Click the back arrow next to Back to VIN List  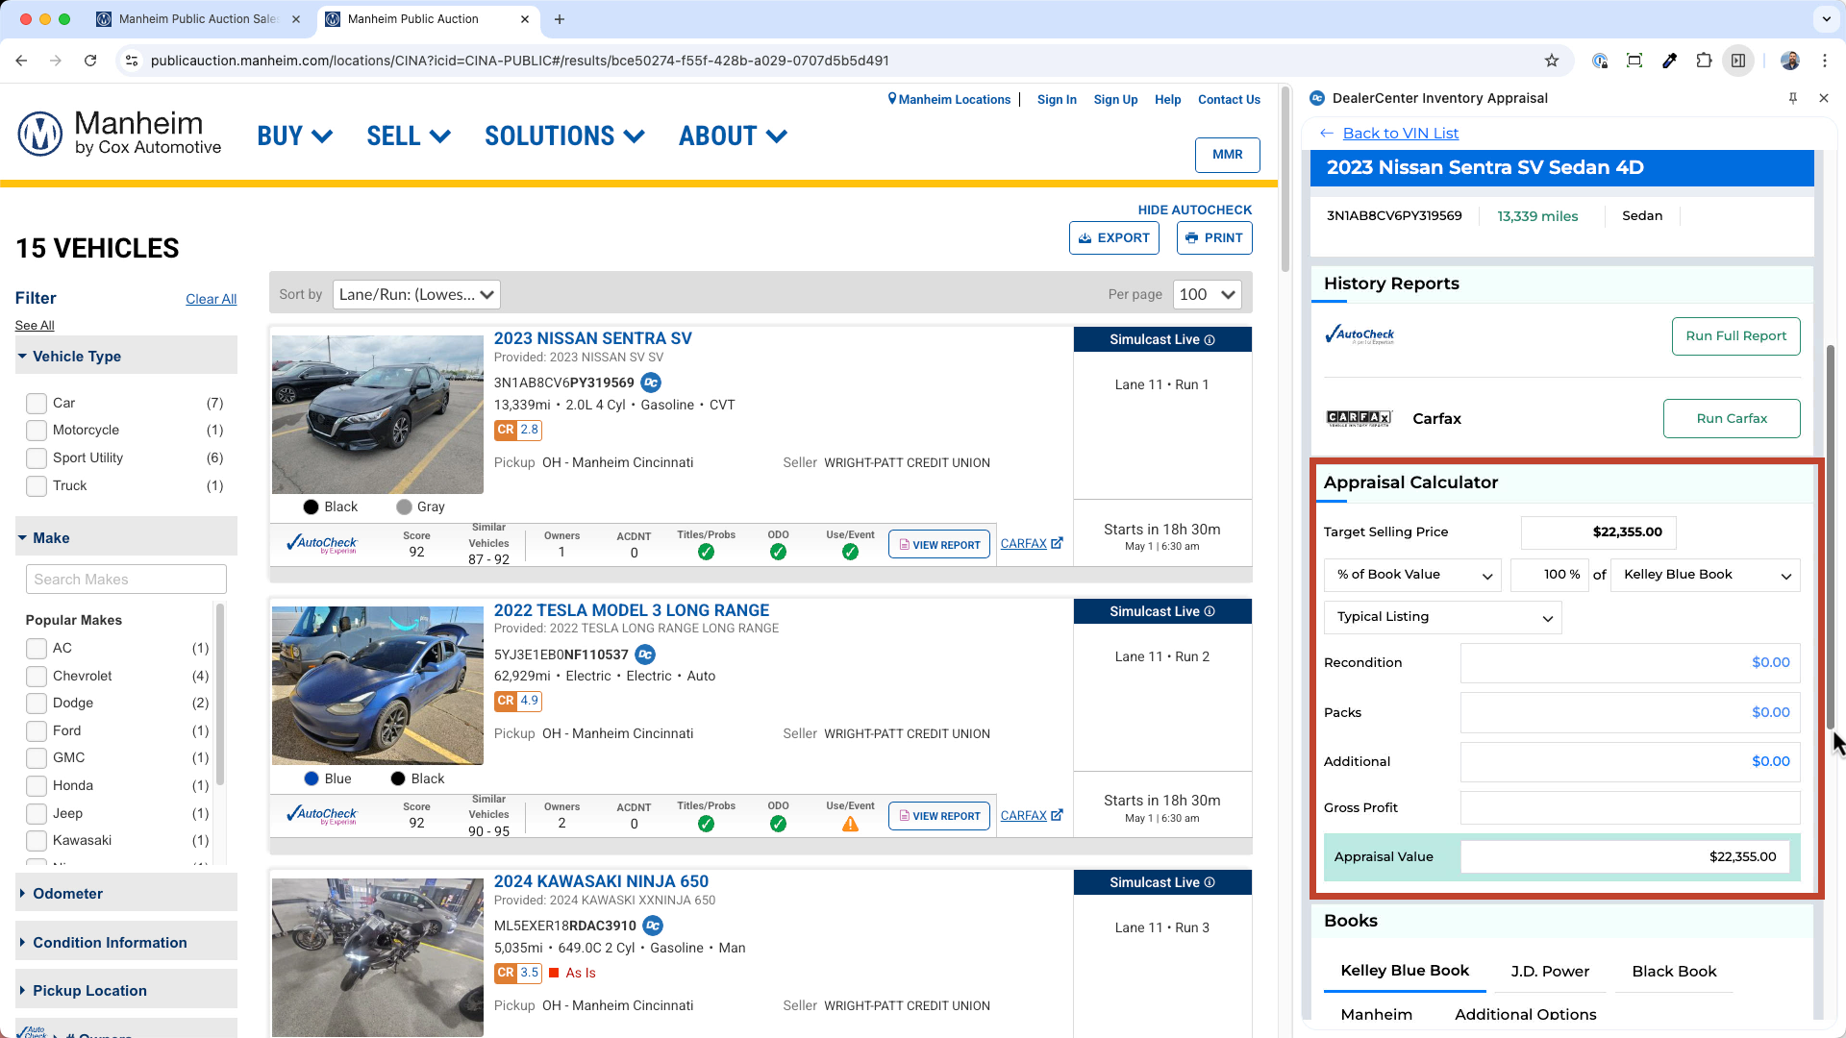click(1327, 134)
